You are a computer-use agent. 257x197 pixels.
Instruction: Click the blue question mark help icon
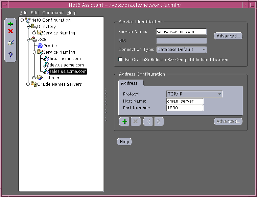(x=10, y=55)
